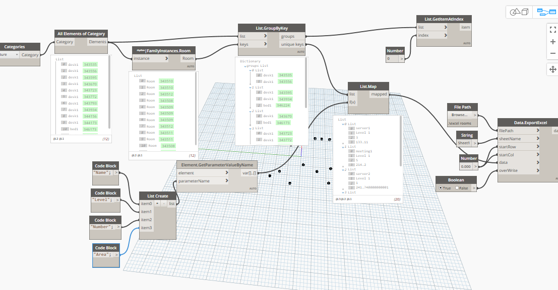Click the overWrite input port label
This screenshot has width=558, height=290.
[508, 170]
